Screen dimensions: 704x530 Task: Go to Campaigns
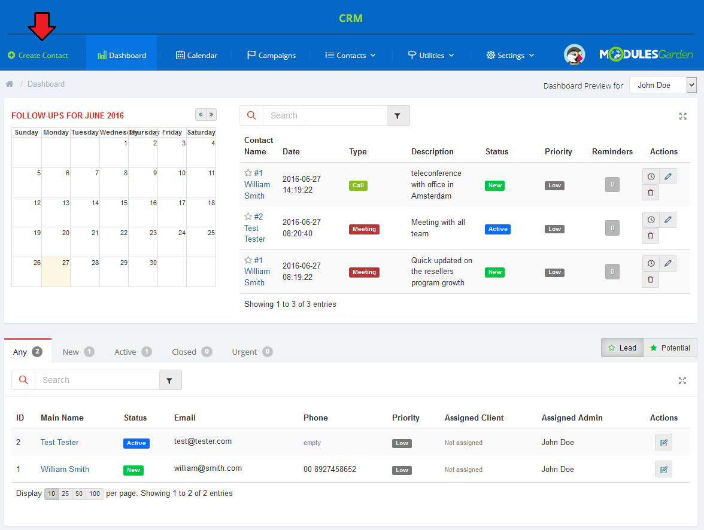[272, 55]
